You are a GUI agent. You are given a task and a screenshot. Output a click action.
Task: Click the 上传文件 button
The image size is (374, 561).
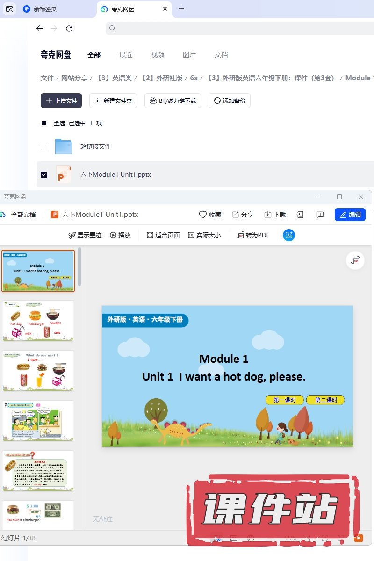click(x=61, y=101)
